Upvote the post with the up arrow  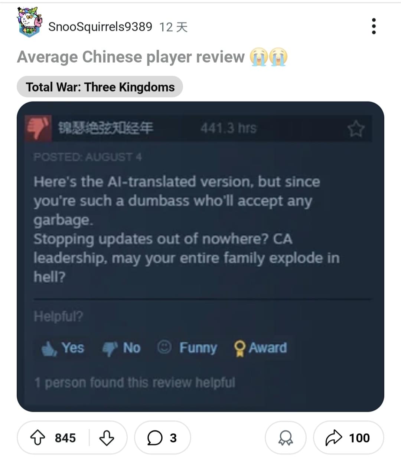[x=38, y=438]
